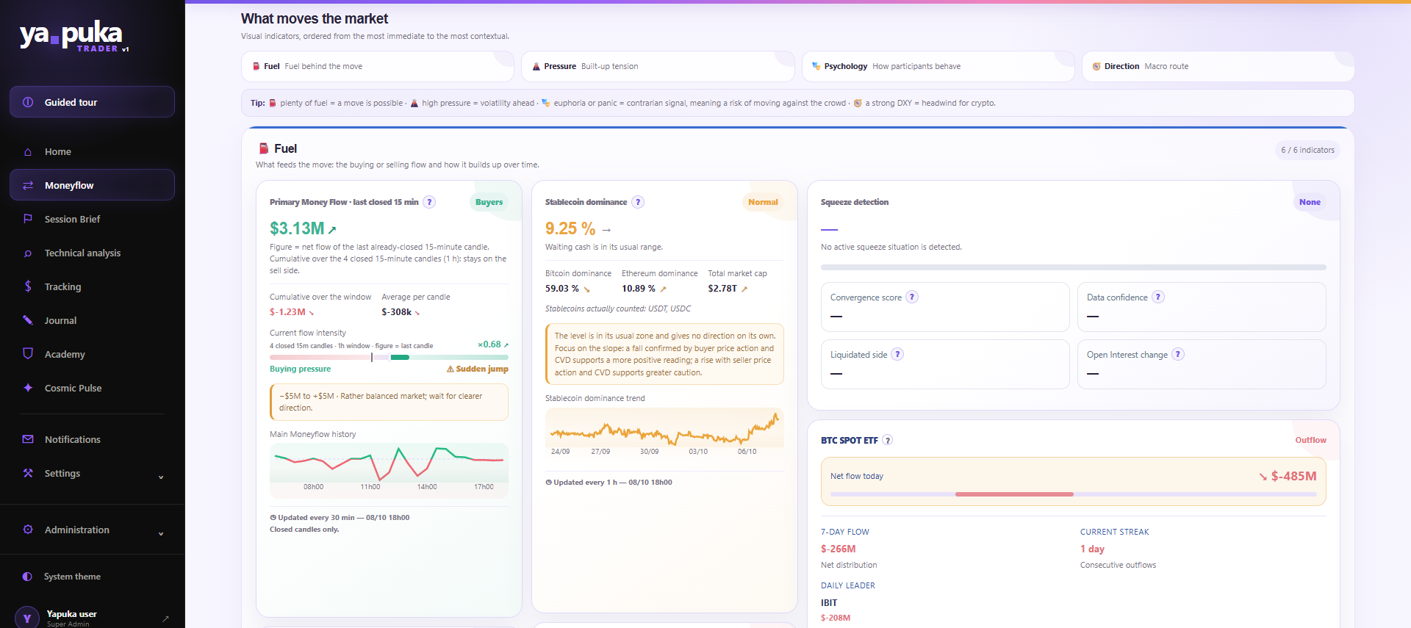Switch to the Fuel indicator tab
This screenshot has width=1411, height=628.
378,66
